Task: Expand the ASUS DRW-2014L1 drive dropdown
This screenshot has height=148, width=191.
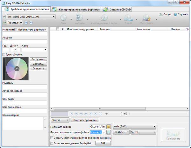Action: click(x=53, y=17)
